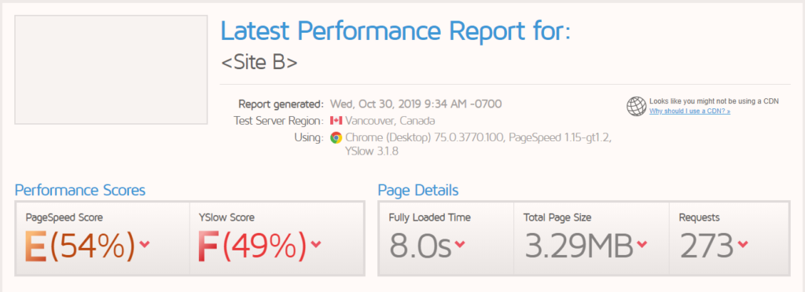The height and width of the screenshot is (292, 805).
Task: Click the globe CDN icon
Action: (636, 106)
